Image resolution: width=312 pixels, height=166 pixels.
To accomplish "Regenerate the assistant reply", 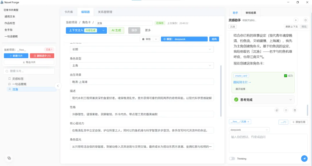I will point(286,110).
